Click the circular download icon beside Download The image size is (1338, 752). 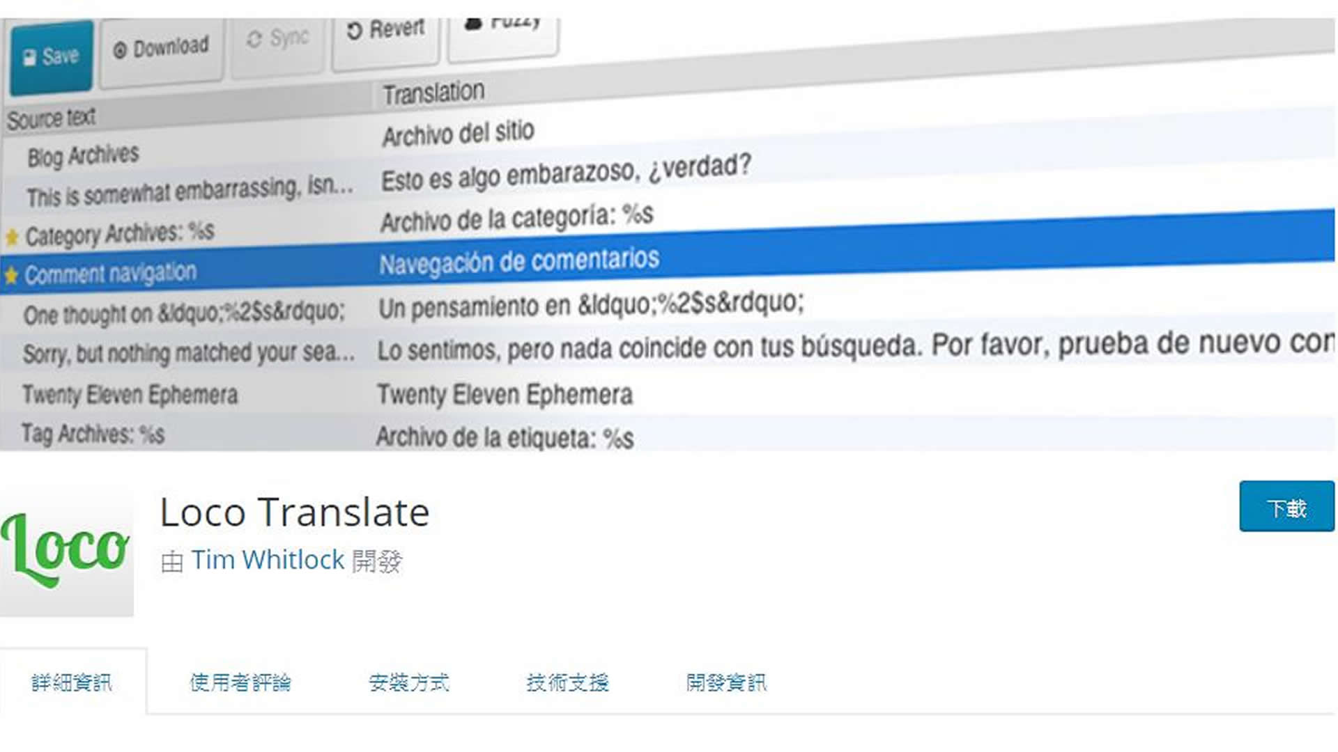tap(120, 51)
